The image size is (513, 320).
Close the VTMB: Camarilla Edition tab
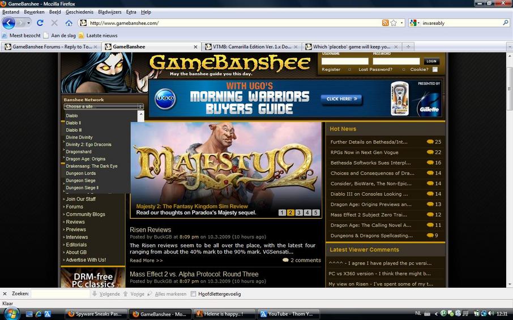(296, 47)
